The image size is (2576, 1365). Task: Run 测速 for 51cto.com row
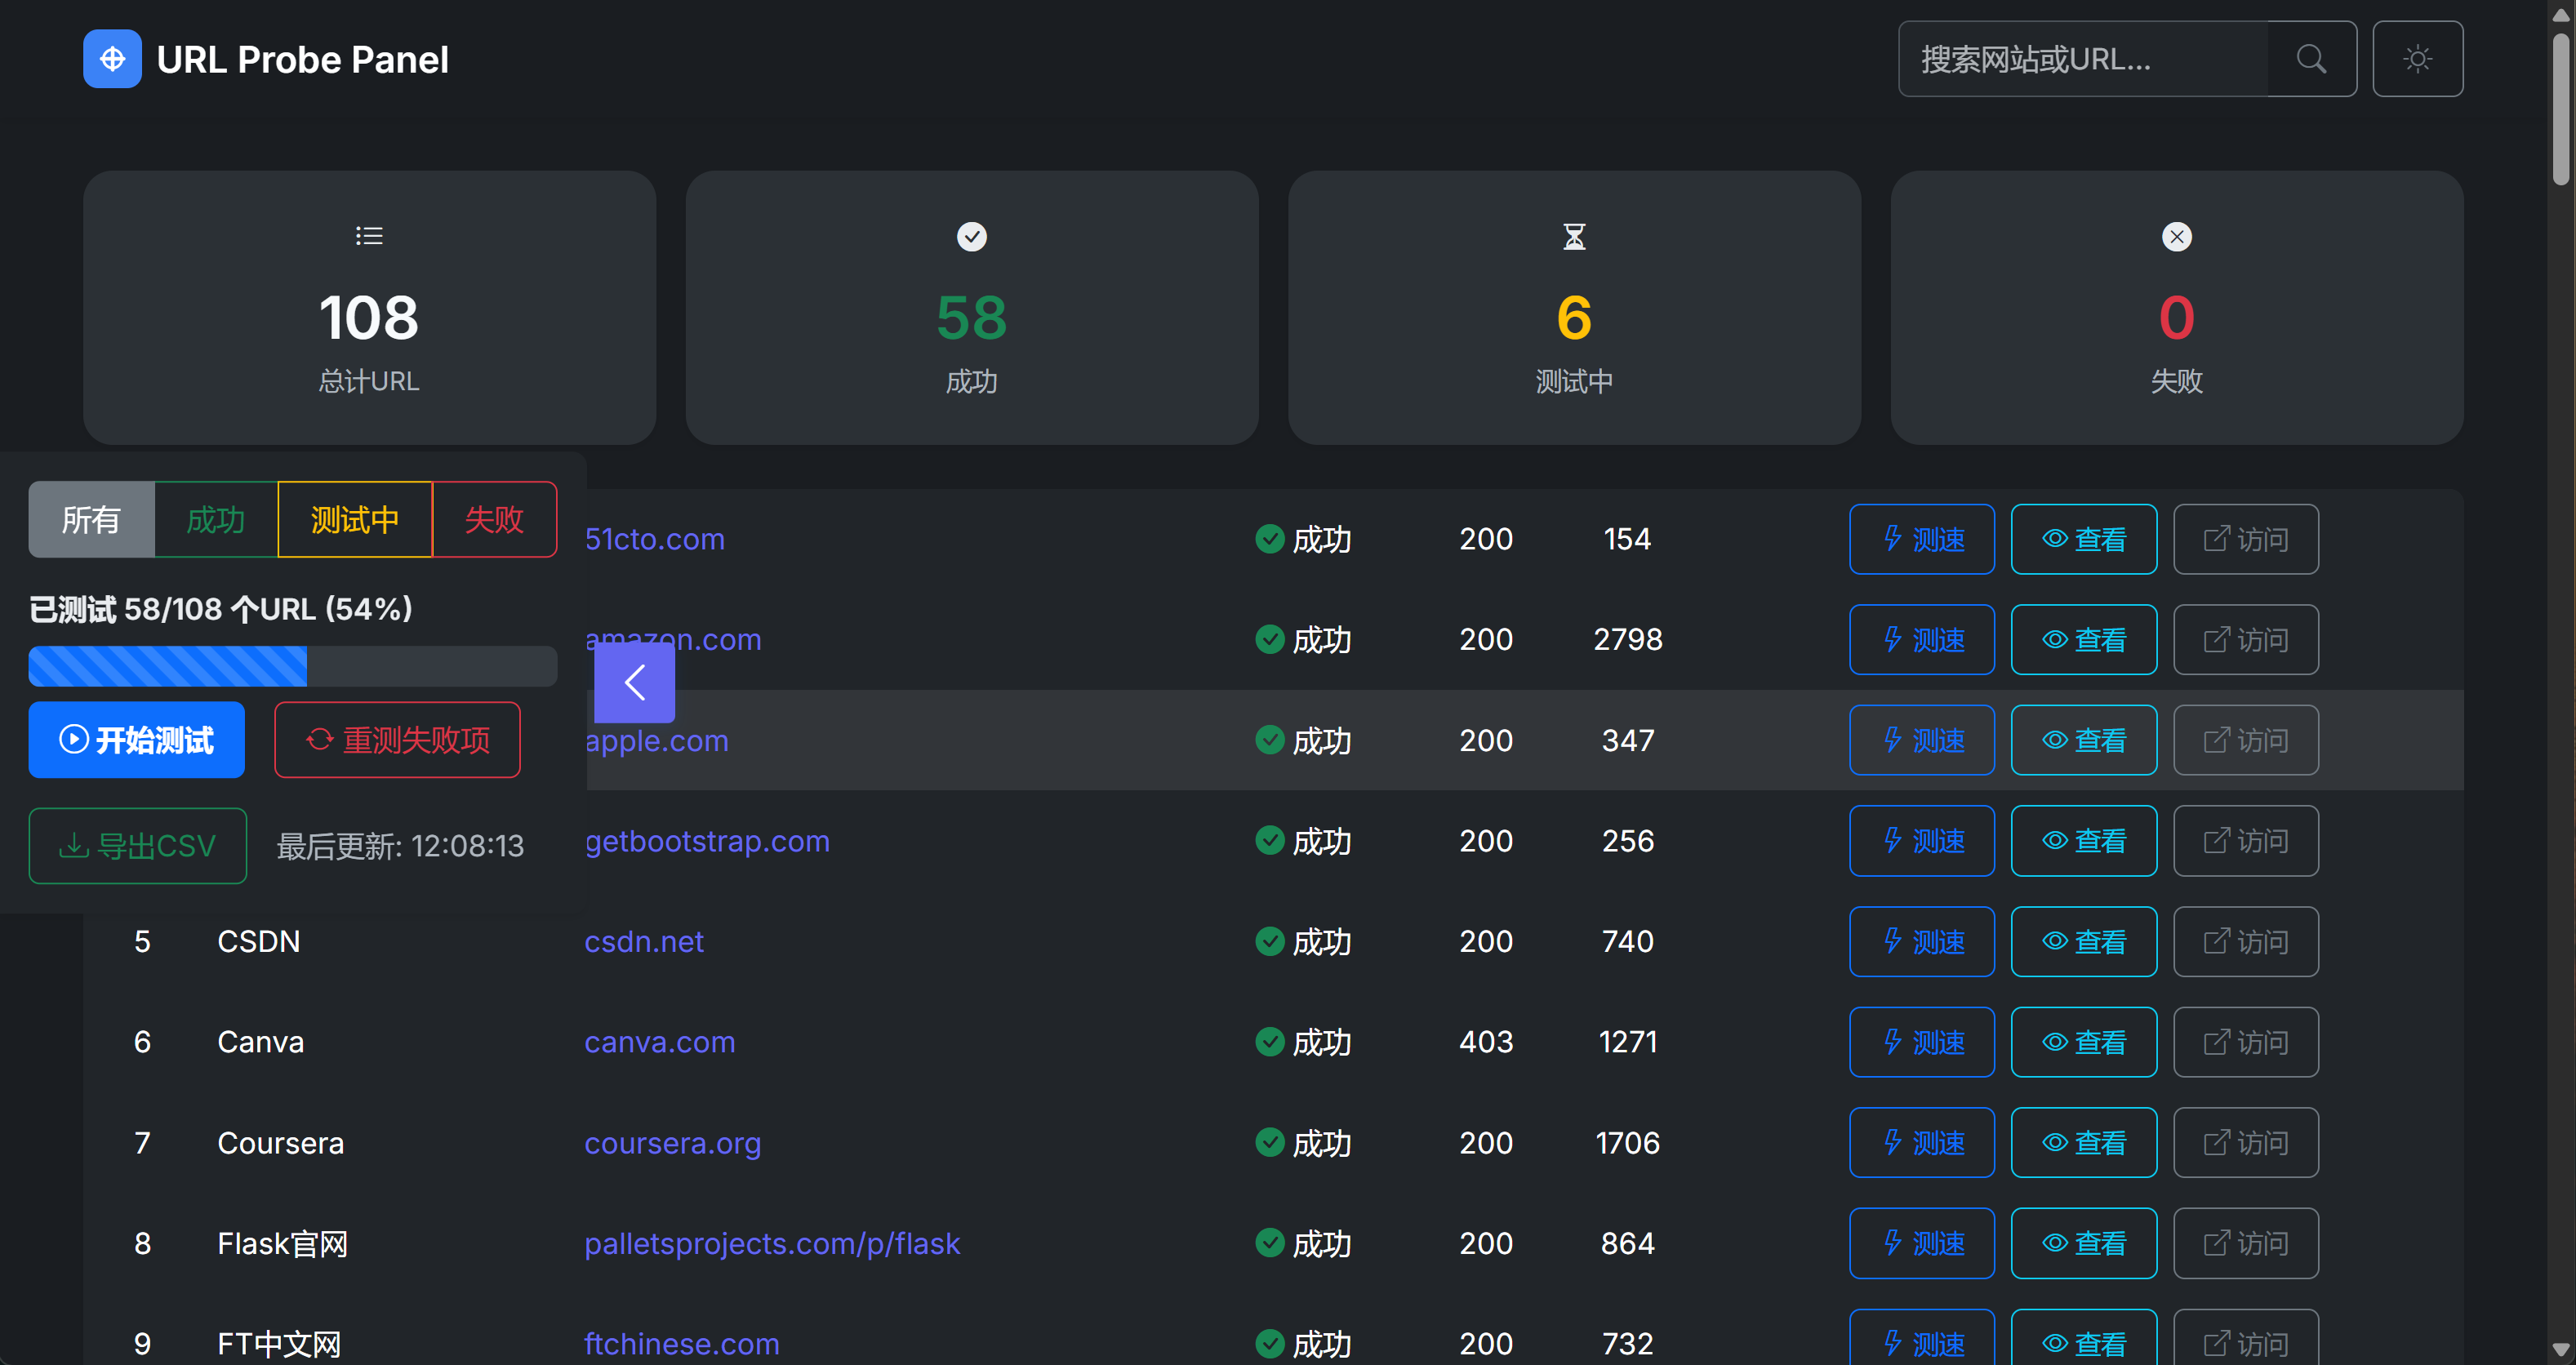[1921, 539]
